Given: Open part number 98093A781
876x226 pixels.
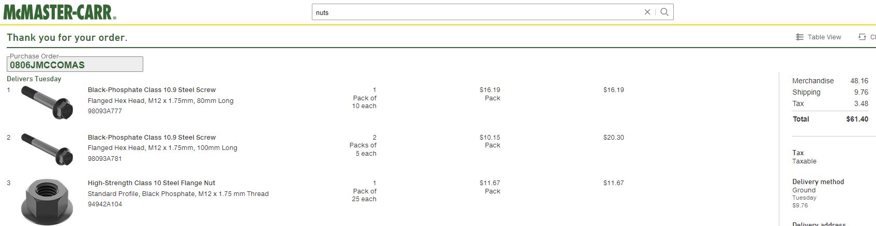Looking at the screenshot, I should (x=105, y=159).
